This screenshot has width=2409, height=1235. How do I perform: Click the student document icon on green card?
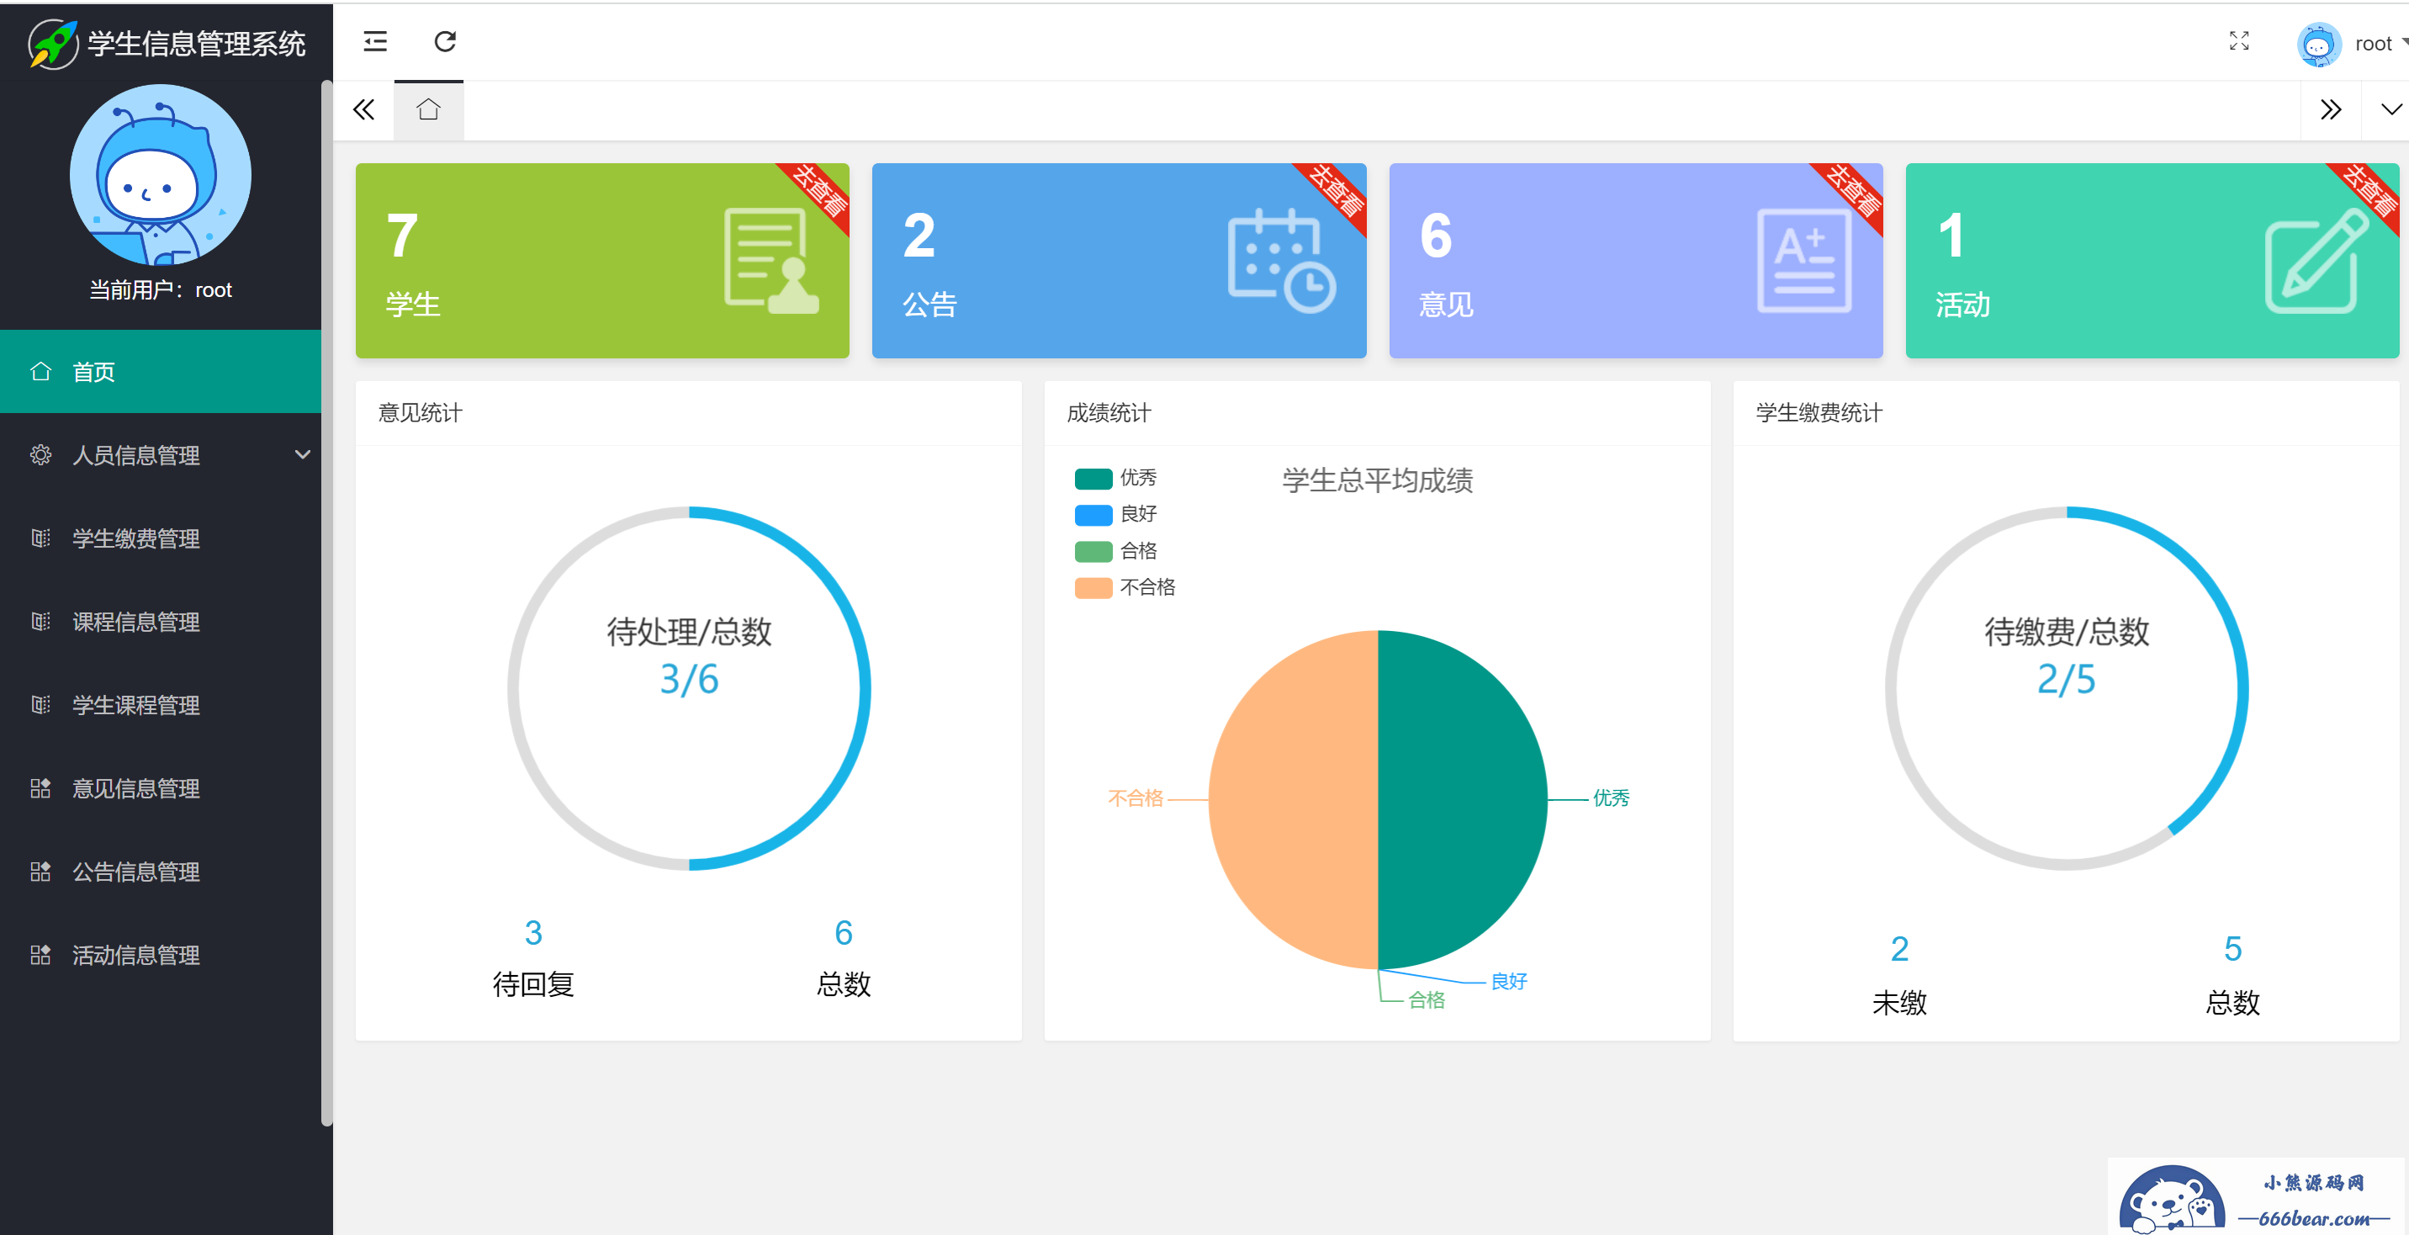(770, 261)
